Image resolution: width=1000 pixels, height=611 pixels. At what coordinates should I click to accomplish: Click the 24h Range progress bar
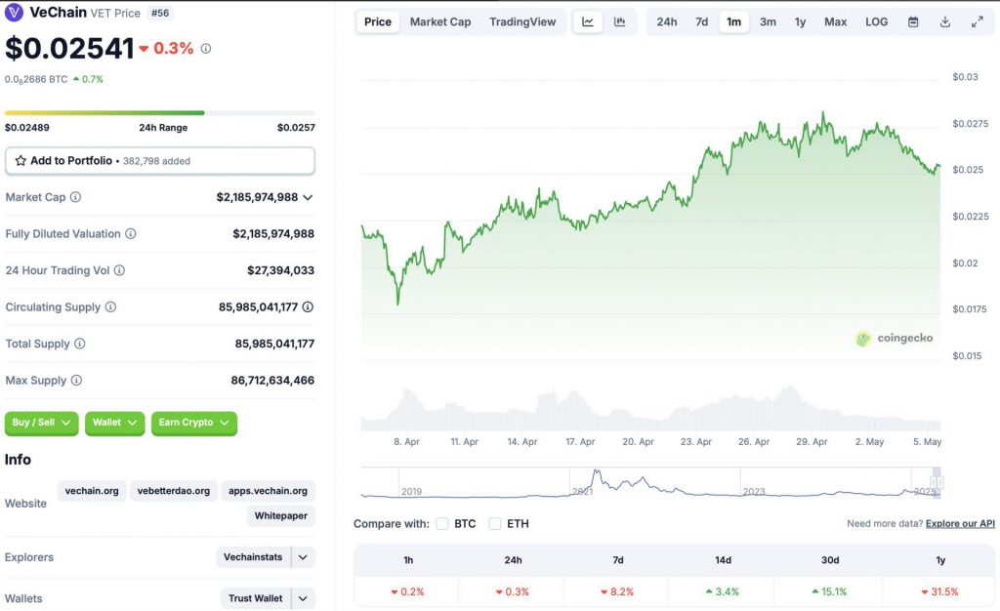click(160, 113)
